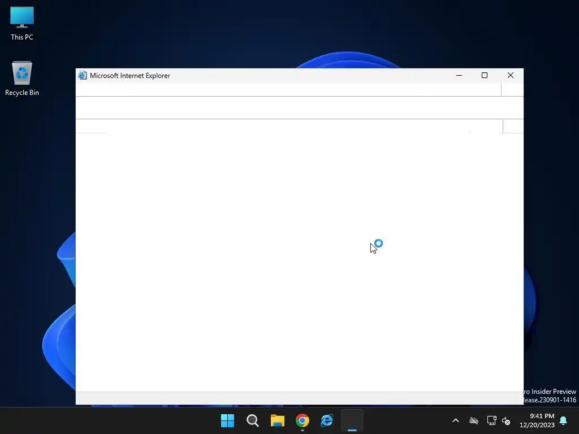Expand the hidden system tray icons
The width and height of the screenshot is (579, 434).
(x=456, y=420)
